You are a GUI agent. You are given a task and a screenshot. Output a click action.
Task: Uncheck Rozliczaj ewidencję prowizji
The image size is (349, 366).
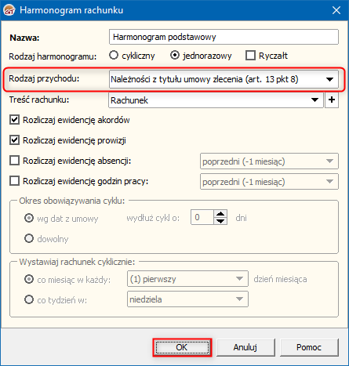[x=14, y=140]
